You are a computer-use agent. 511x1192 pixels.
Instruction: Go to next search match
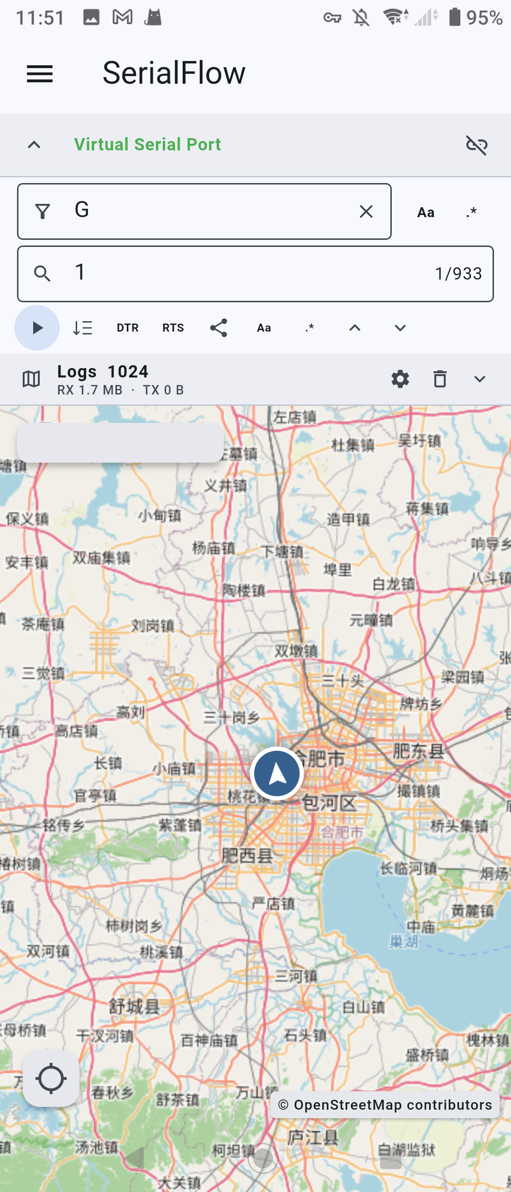[400, 328]
